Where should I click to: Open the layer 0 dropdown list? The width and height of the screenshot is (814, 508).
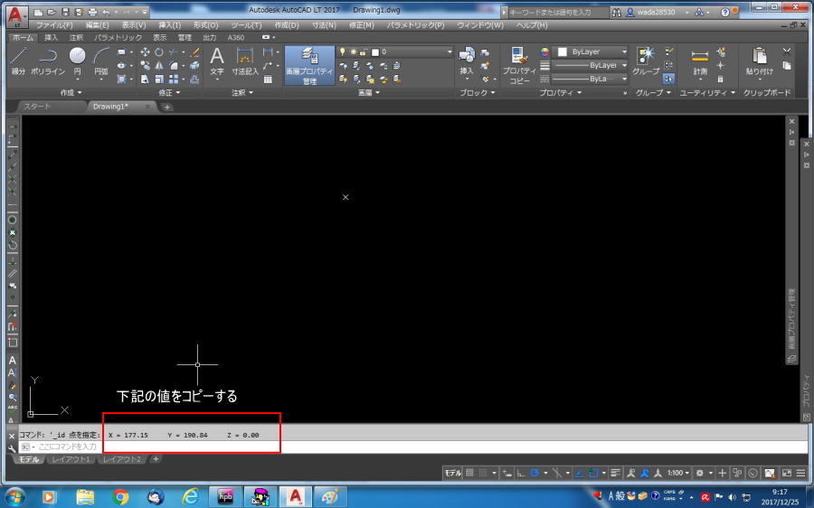point(450,52)
